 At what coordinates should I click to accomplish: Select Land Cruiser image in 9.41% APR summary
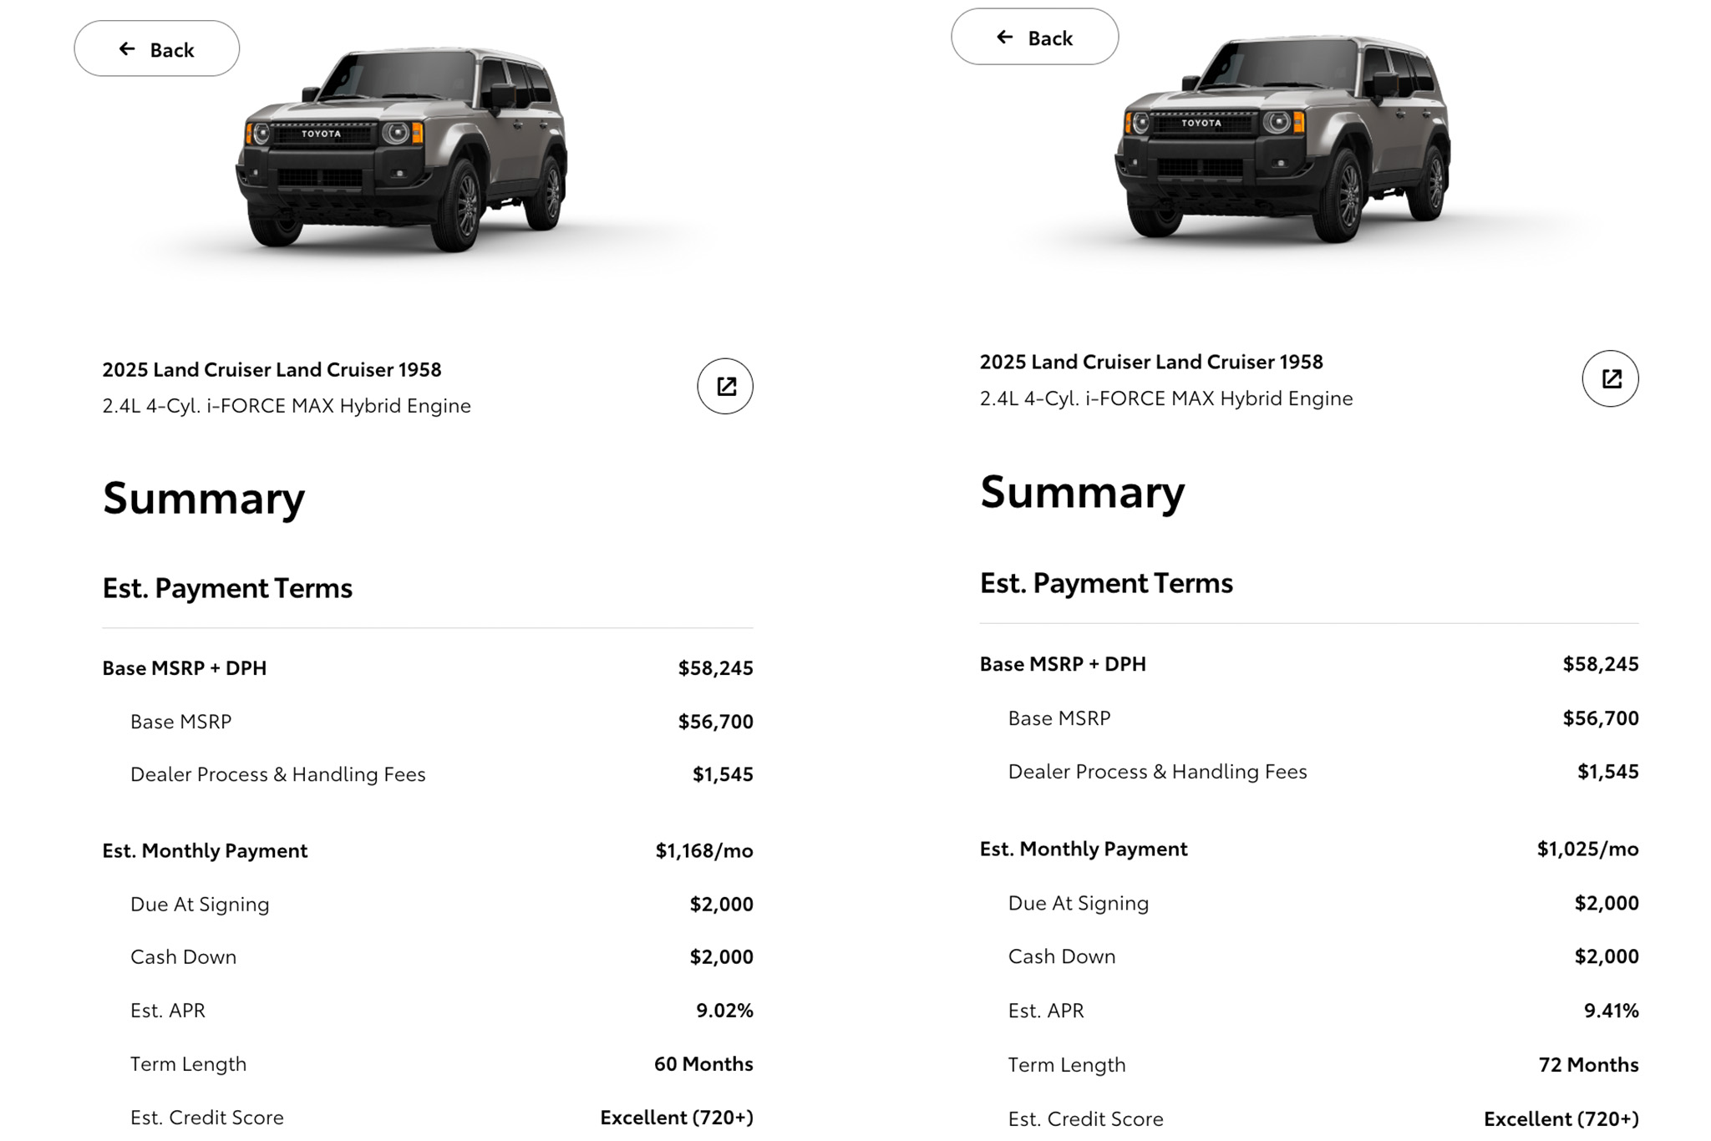point(1282,139)
